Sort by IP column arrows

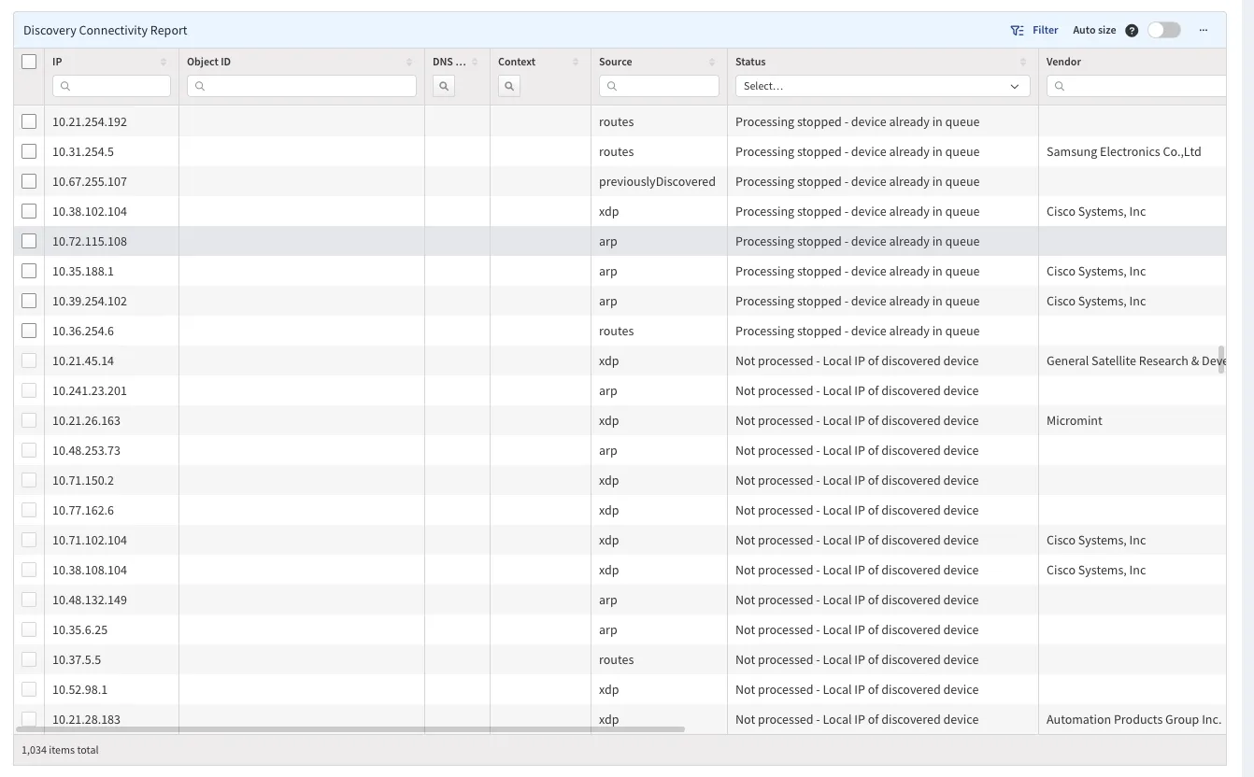[164, 63]
